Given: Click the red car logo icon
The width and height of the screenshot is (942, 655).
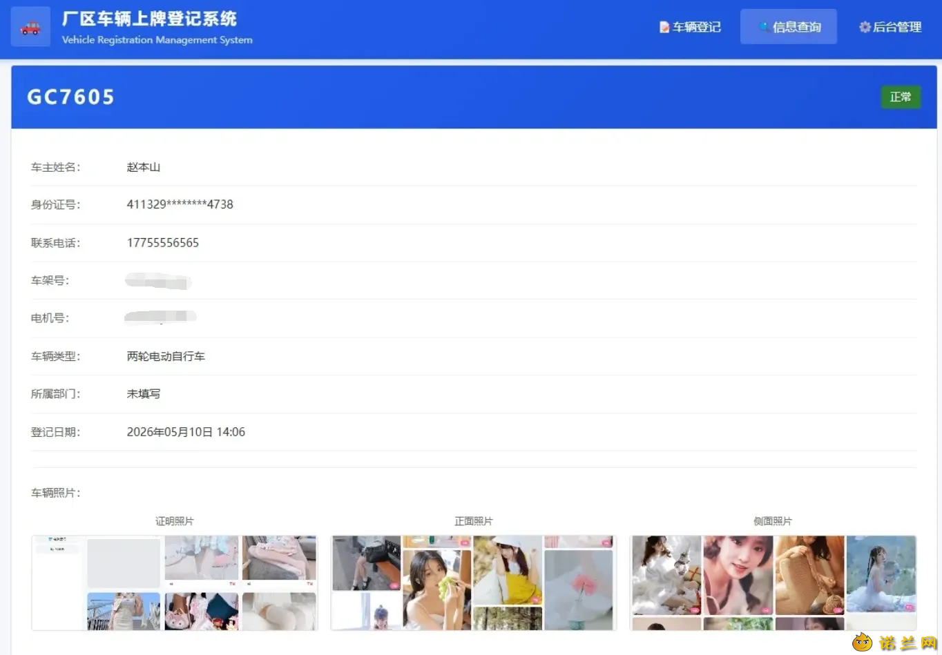Looking at the screenshot, I should (30, 28).
